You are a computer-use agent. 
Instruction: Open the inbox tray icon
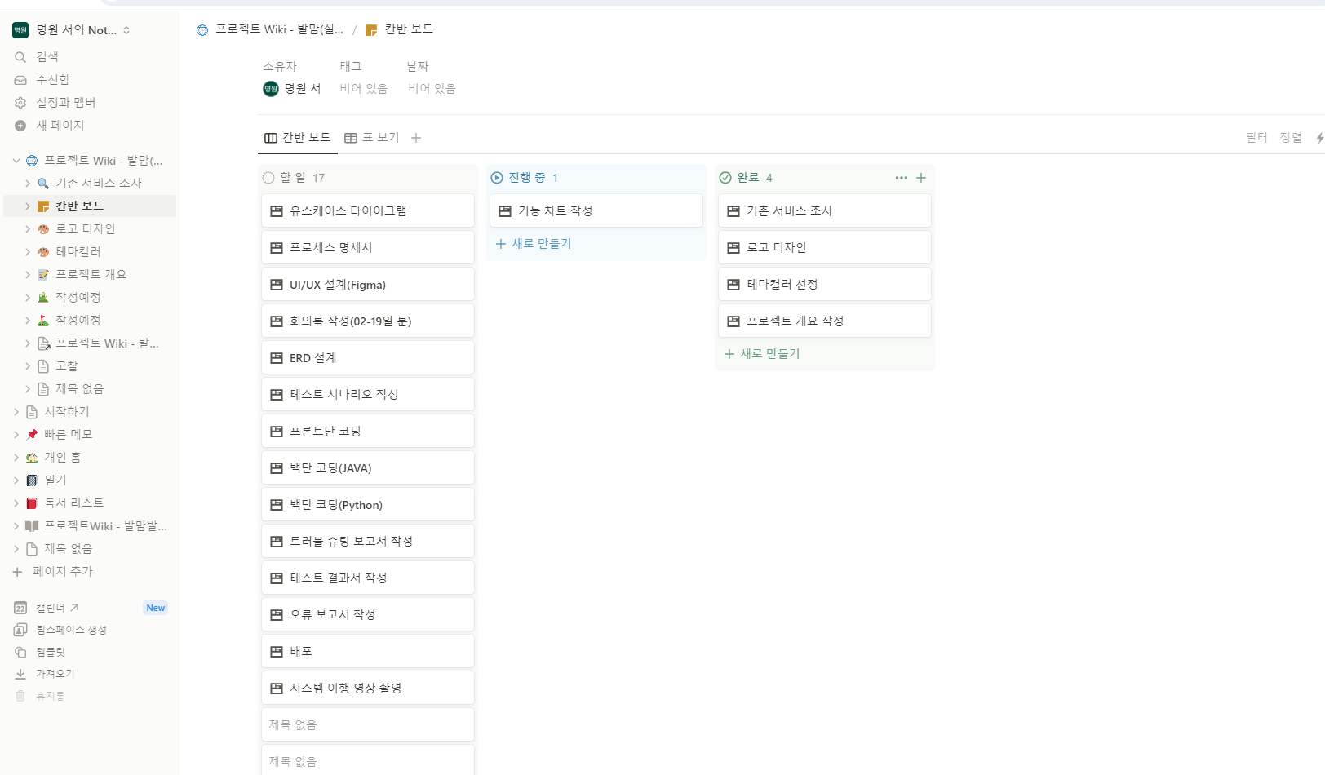tap(20, 80)
